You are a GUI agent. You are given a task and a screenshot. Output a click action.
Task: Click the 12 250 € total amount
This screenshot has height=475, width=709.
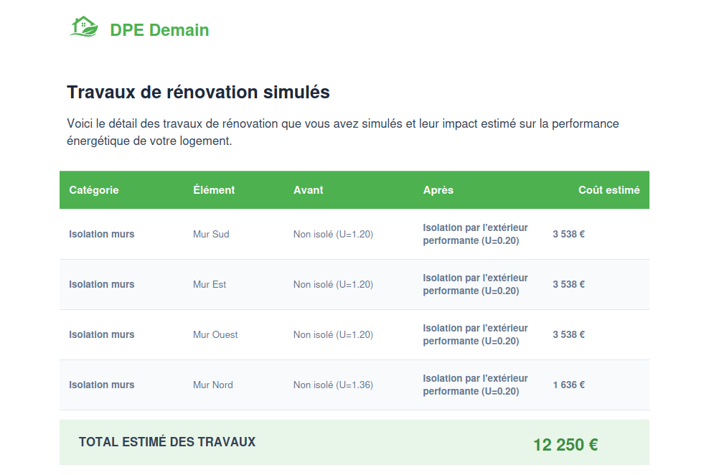pyautogui.click(x=565, y=445)
